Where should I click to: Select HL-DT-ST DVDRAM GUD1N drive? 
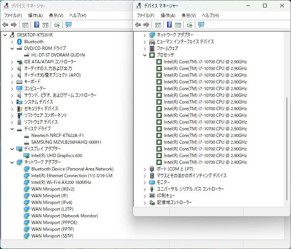tap(58, 55)
